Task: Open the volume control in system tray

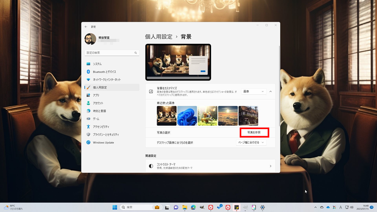Action: click(x=352, y=207)
